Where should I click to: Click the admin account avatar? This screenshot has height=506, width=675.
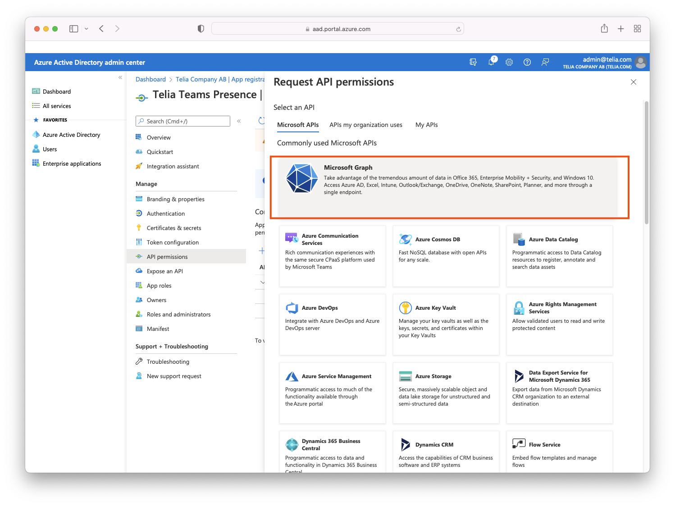click(641, 62)
